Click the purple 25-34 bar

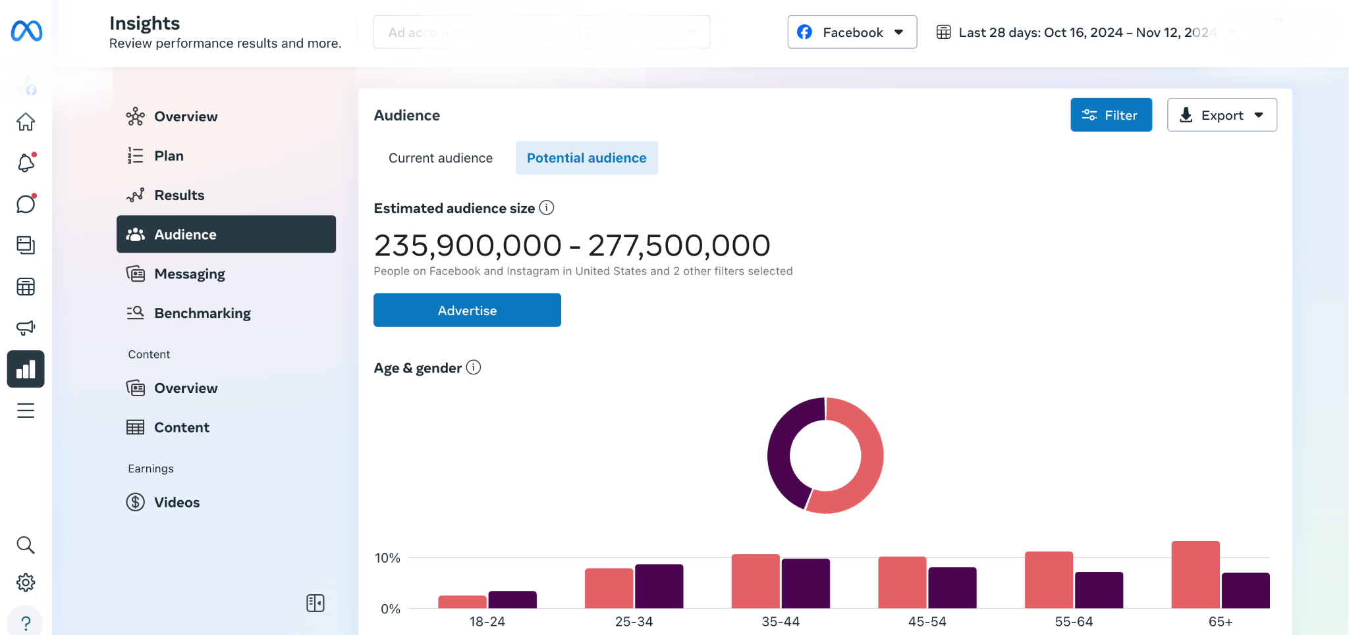click(x=659, y=586)
